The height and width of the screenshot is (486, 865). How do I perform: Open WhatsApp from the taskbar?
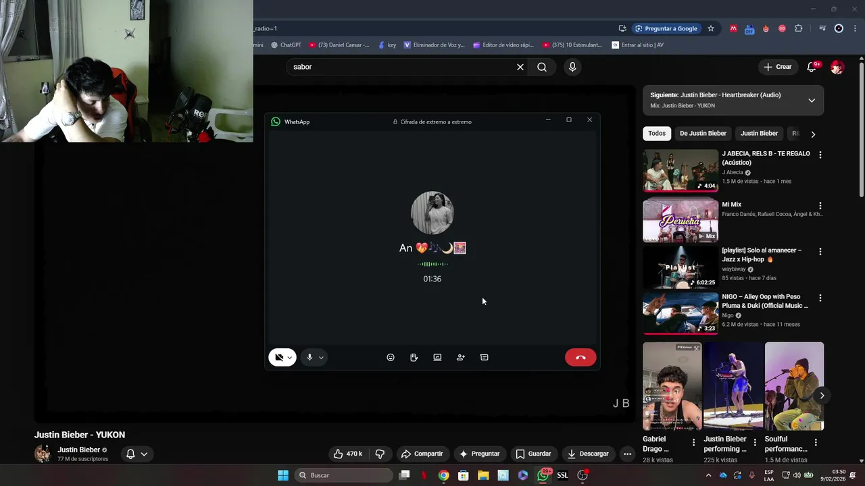[x=543, y=475]
